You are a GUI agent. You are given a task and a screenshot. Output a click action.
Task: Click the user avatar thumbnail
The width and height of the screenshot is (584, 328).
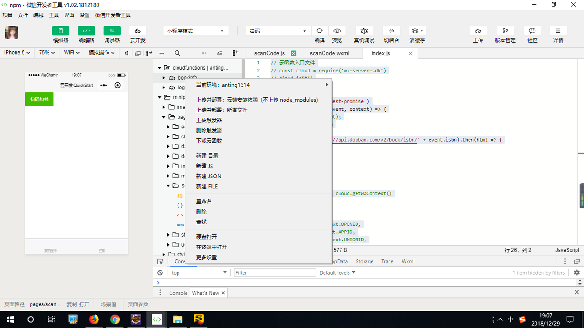pos(11,32)
